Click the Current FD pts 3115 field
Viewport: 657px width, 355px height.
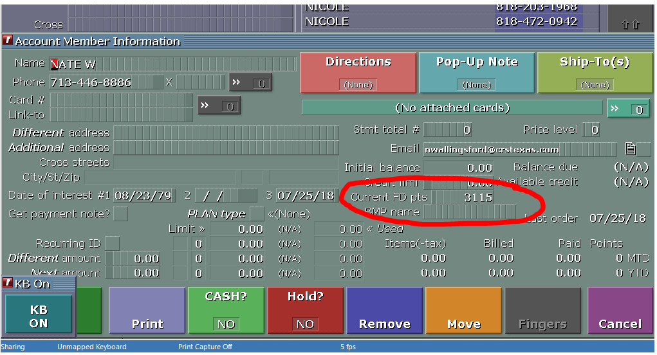(x=462, y=197)
